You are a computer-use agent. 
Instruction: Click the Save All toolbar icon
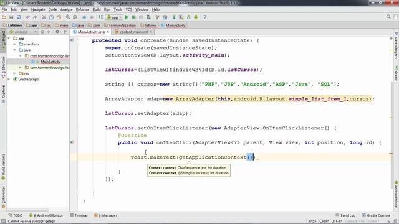click(11, 17)
